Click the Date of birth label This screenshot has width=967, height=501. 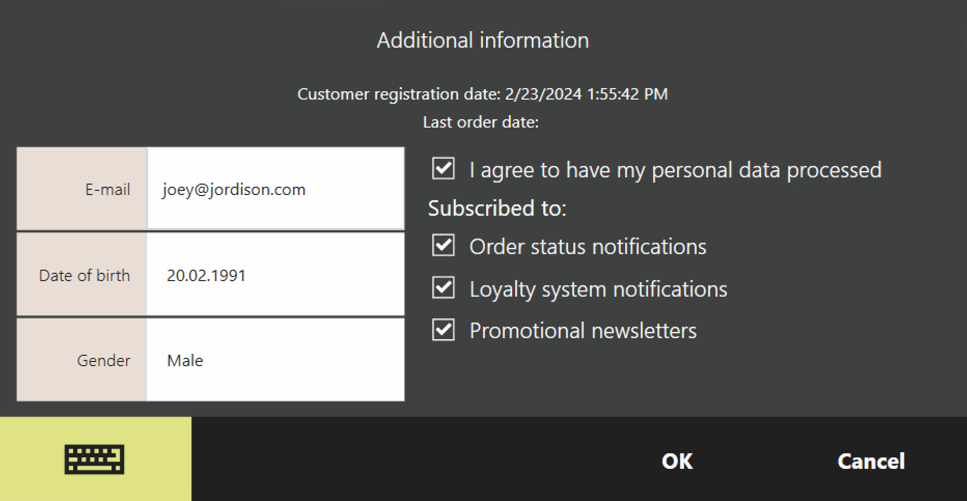(84, 275)
